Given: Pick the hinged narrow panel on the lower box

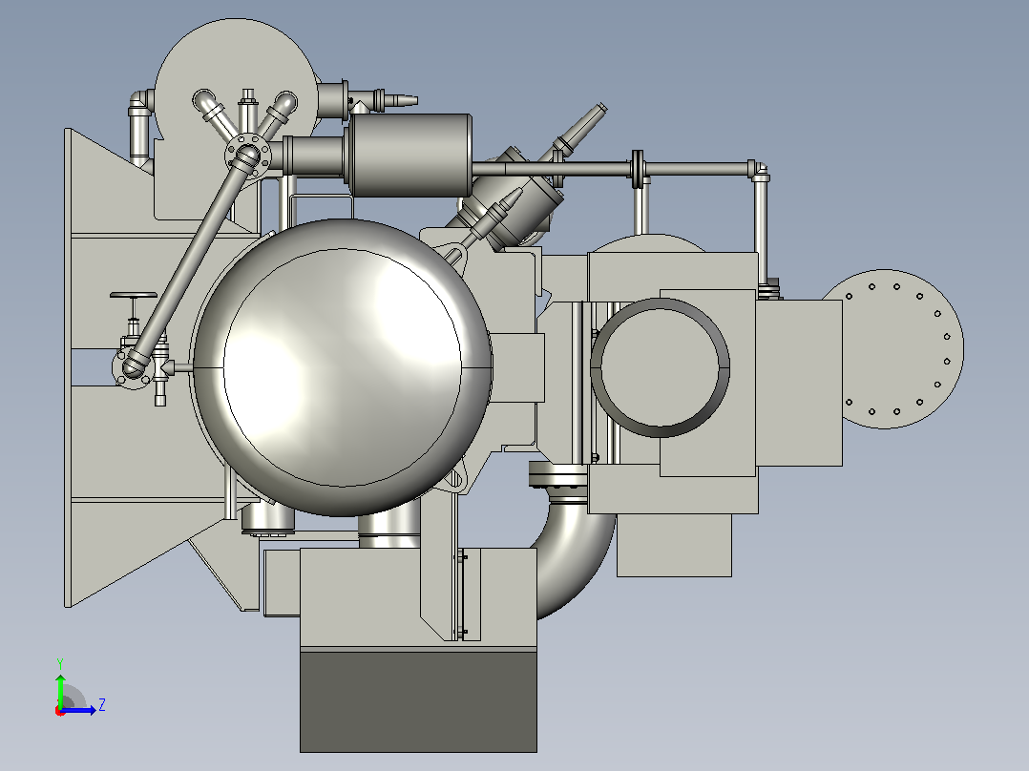Looking at the screenshot, I should click(x=462, y=594).
